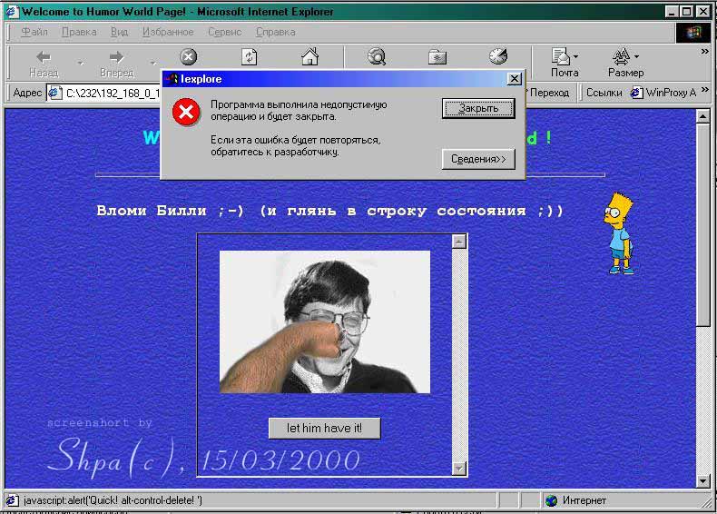Image resolution: width=717 pixels, height=514 pixels.
Task: Minimize the Internet Explorer window
Action: (671, 12)
